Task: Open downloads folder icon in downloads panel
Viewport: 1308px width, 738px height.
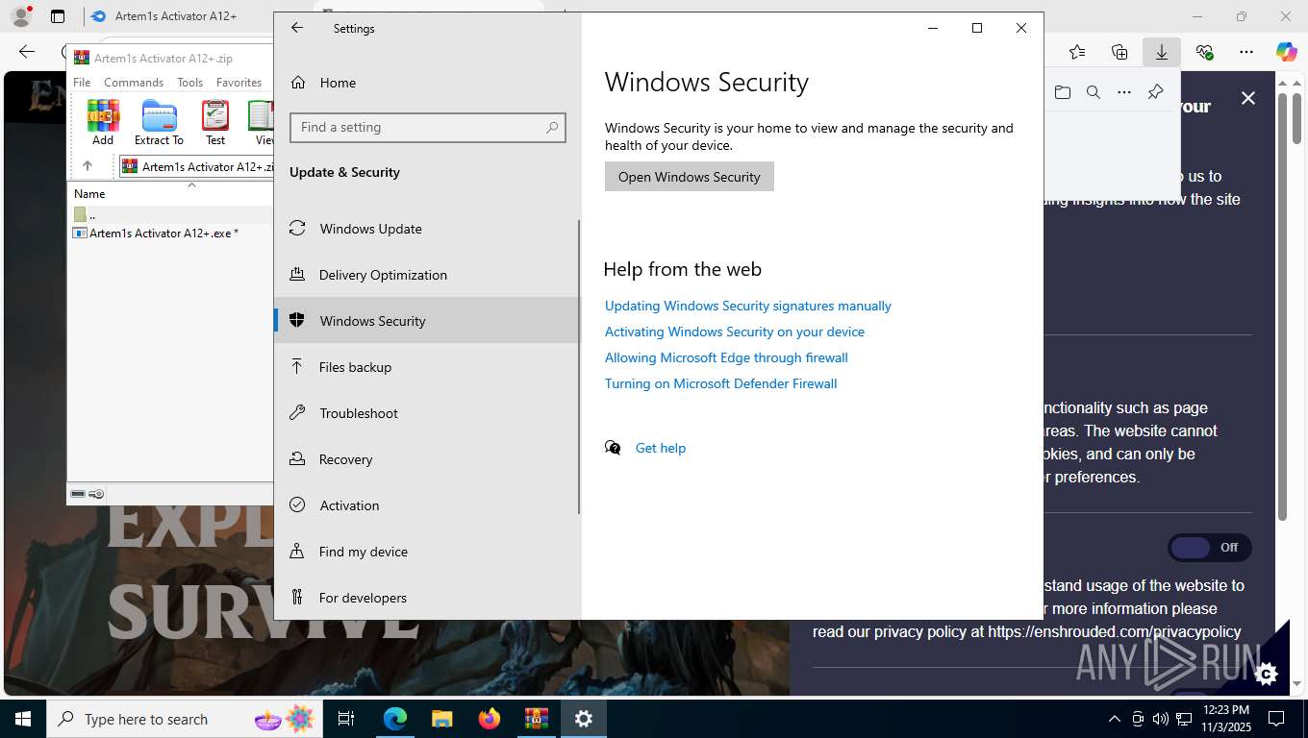Action: [x=1063, y=92]
